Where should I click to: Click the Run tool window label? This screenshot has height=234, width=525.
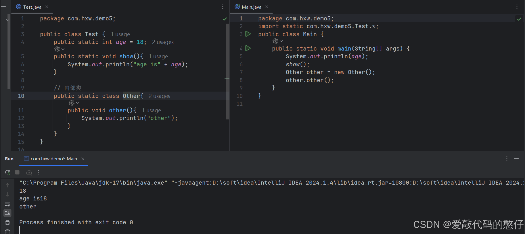[9, 159]
